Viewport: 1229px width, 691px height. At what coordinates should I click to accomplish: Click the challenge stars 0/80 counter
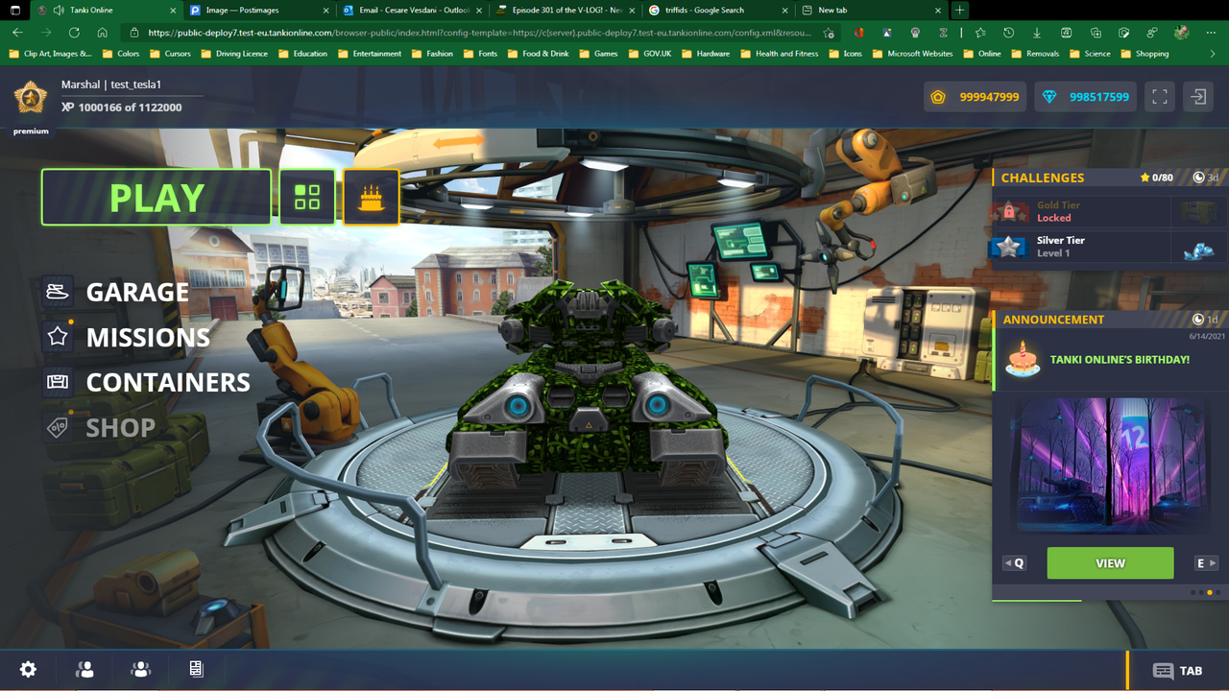pyautogui.click(x=1156, y=178)
